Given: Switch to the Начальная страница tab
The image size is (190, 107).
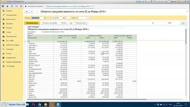Looking at the screenshot, I should pos(34,6).
